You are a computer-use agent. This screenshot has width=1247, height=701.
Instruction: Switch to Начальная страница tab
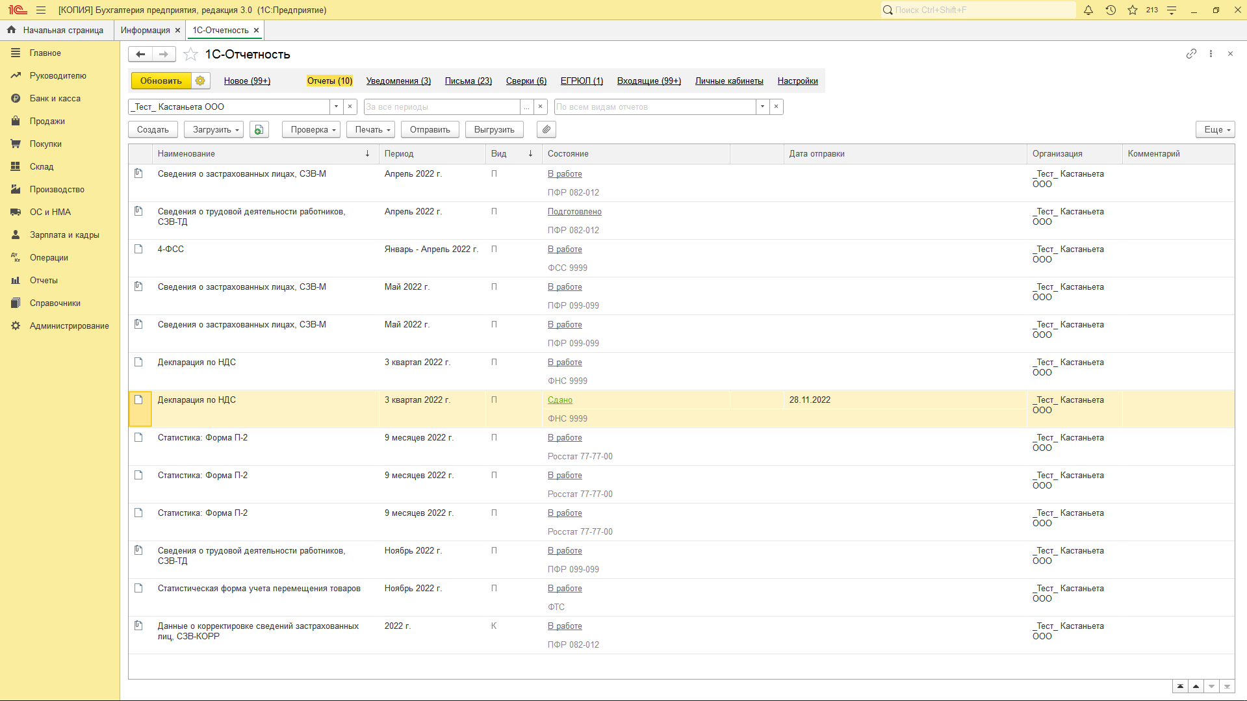click(x=57, y=31)
